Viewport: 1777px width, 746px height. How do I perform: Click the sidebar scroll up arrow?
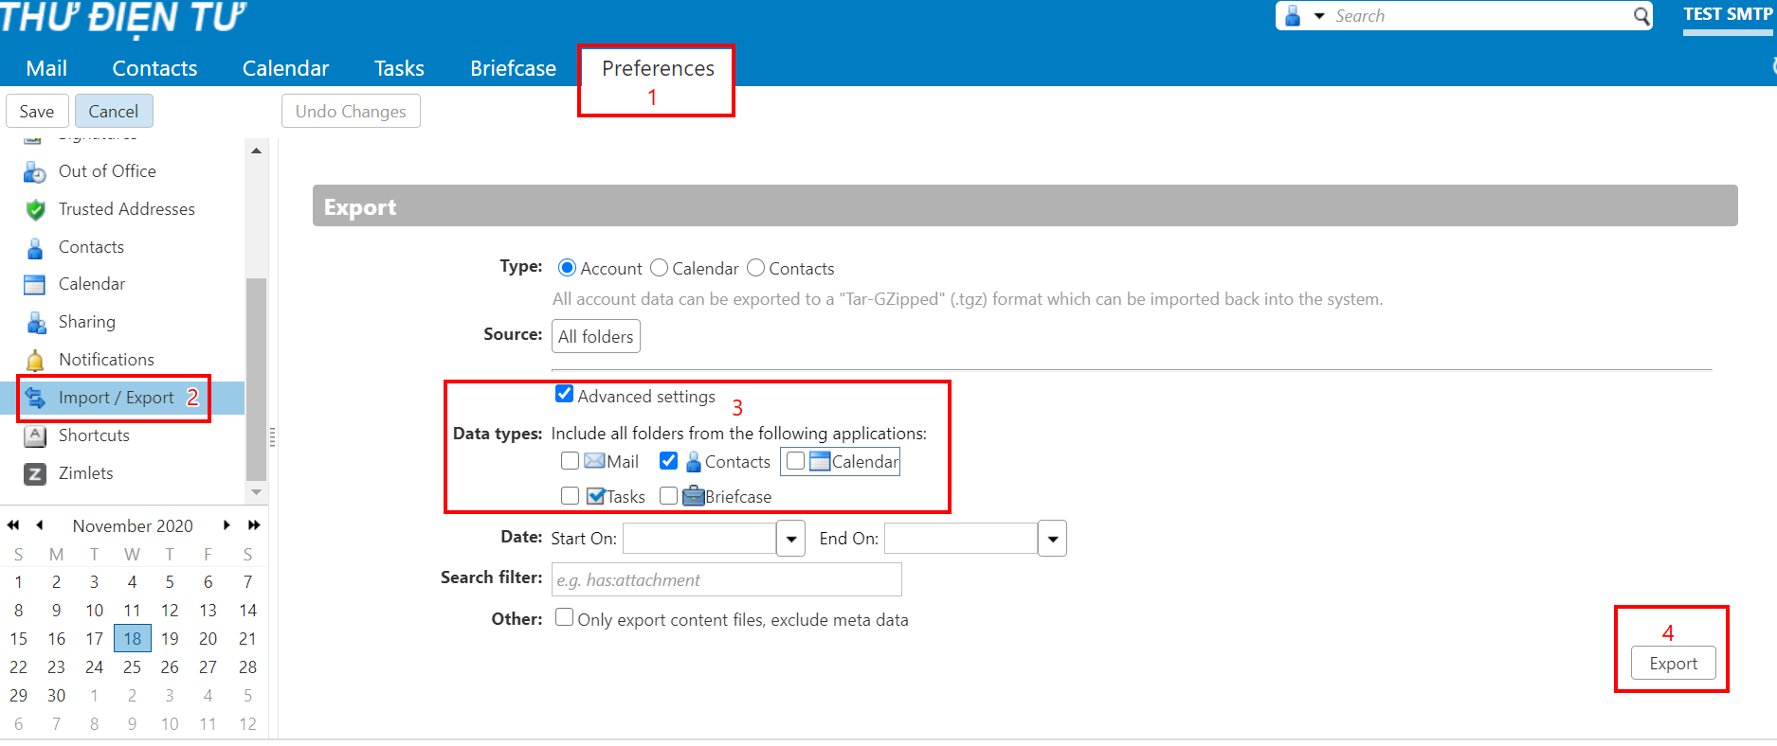[256, 151]
